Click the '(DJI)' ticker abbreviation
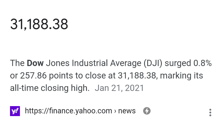This screenshot has height=119, width=224. [x=153, y=63]
